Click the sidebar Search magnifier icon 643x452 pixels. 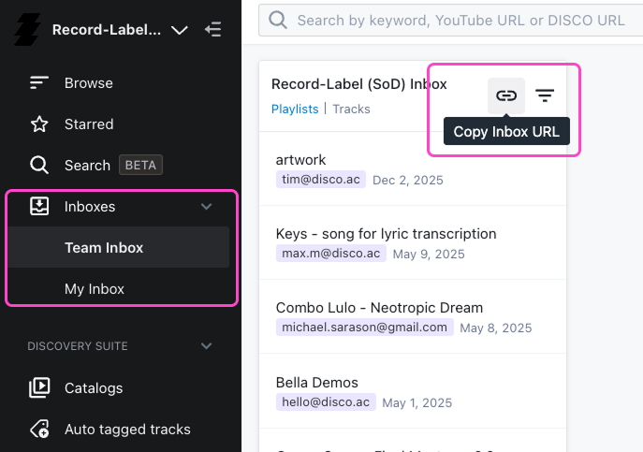pyautogui.click(x=39, y=165)
